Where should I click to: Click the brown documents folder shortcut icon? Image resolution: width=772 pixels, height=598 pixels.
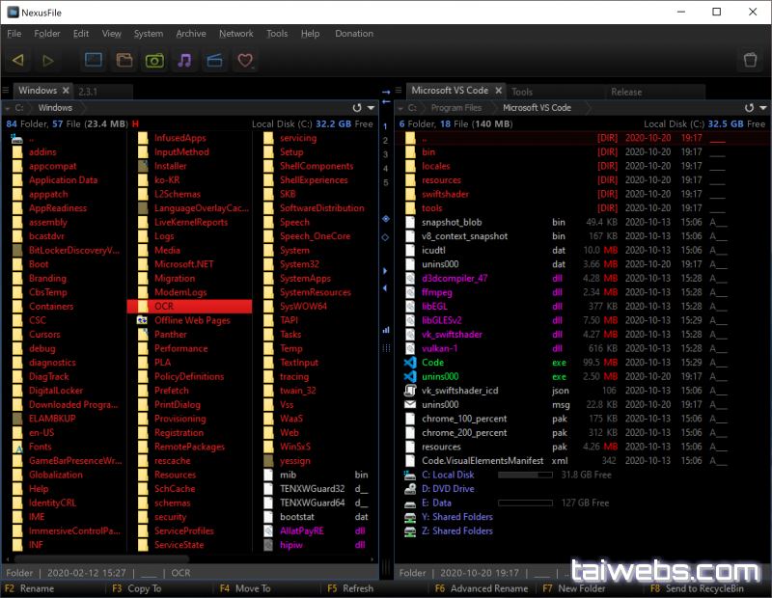(124, 61)
